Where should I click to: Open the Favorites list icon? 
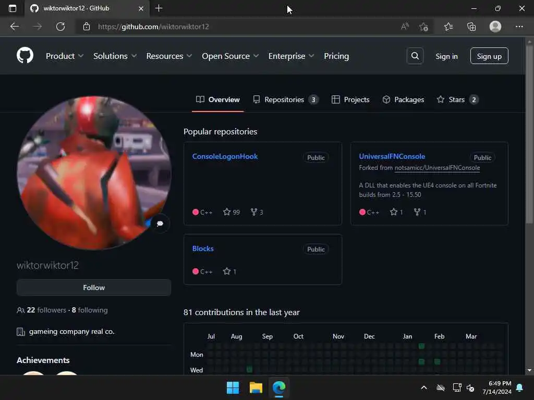pyautogui.click(x=448, y=27)
